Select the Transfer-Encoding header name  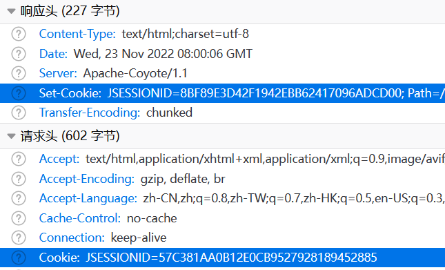[90, 113]
